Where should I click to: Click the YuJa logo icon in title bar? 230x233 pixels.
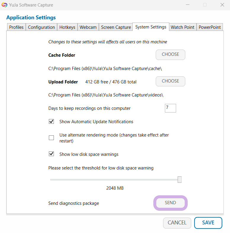click(5, 5)
